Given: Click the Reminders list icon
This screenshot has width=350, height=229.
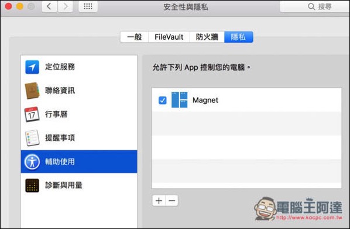Looking at the screenshot, I should 32,138.
